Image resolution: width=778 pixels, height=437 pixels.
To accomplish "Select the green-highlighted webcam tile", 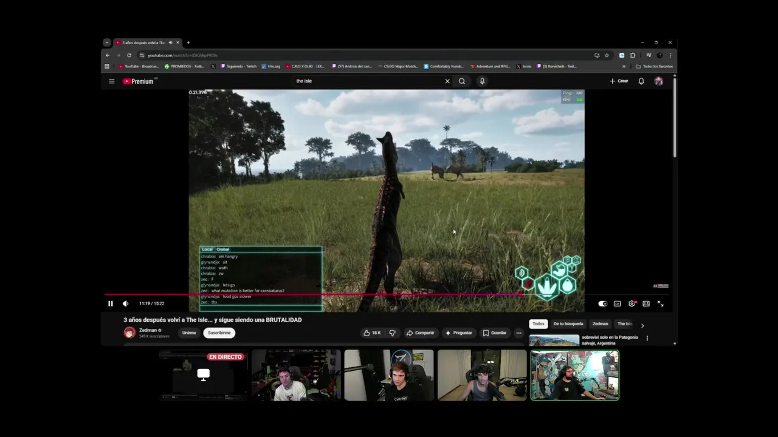I will click(575, 375).
